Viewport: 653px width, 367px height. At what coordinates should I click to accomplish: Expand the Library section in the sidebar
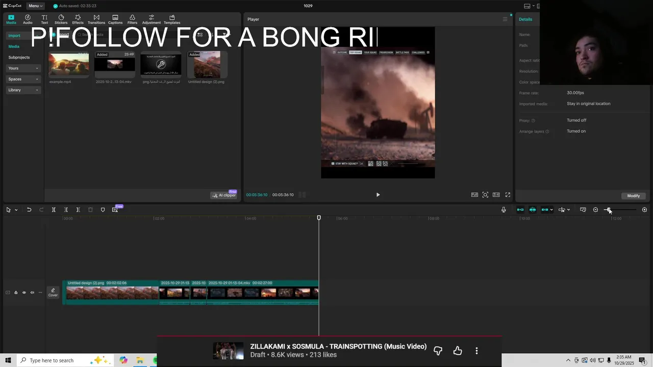[x=23, y=90]
